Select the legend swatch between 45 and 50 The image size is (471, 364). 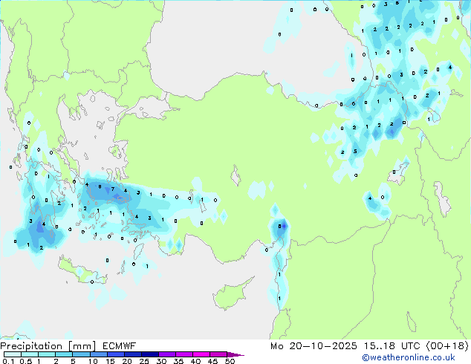coord(218,354)
